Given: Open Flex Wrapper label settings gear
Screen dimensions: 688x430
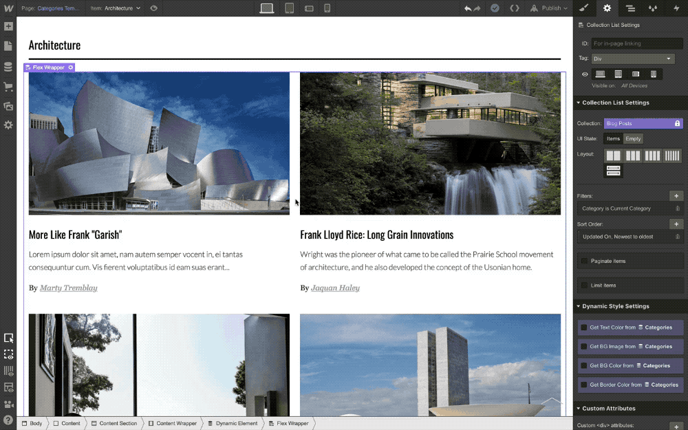Looking at the screenshot, I should pyautogui.click(x=71, y=67).
